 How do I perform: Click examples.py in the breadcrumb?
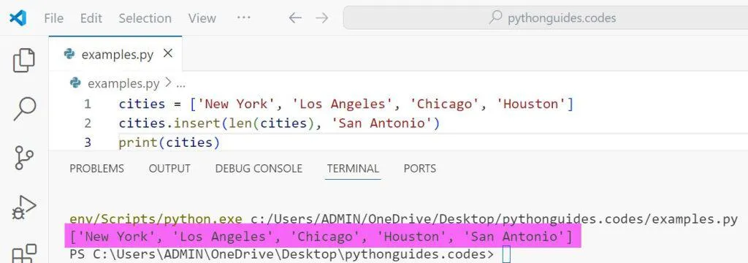123,83
